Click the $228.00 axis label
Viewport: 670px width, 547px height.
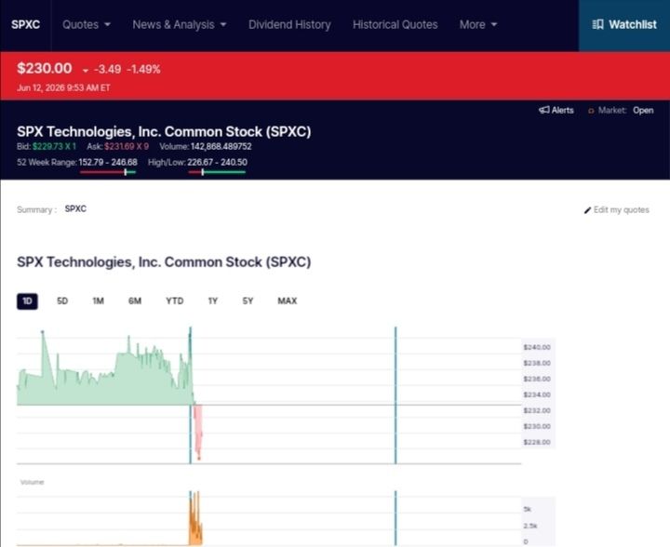[x=537, y=442]
